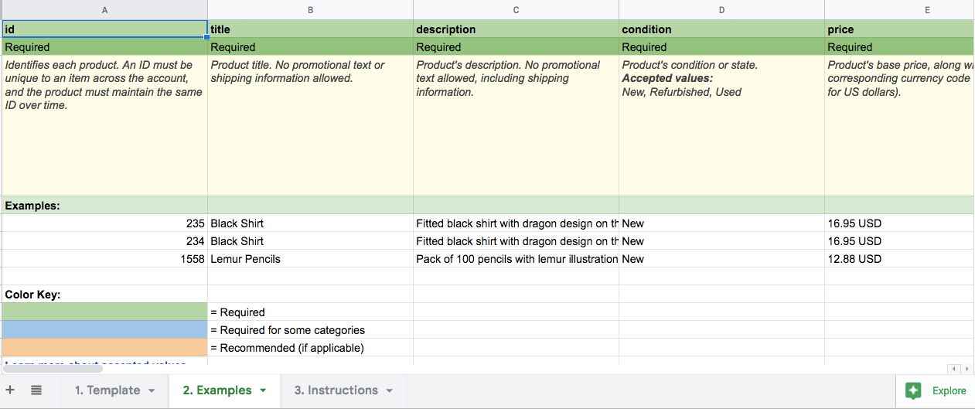Image resolution: width=975 pixels, height=409 pixels.
Task: Click the cell containing id 1558
Action: [104, 259]
